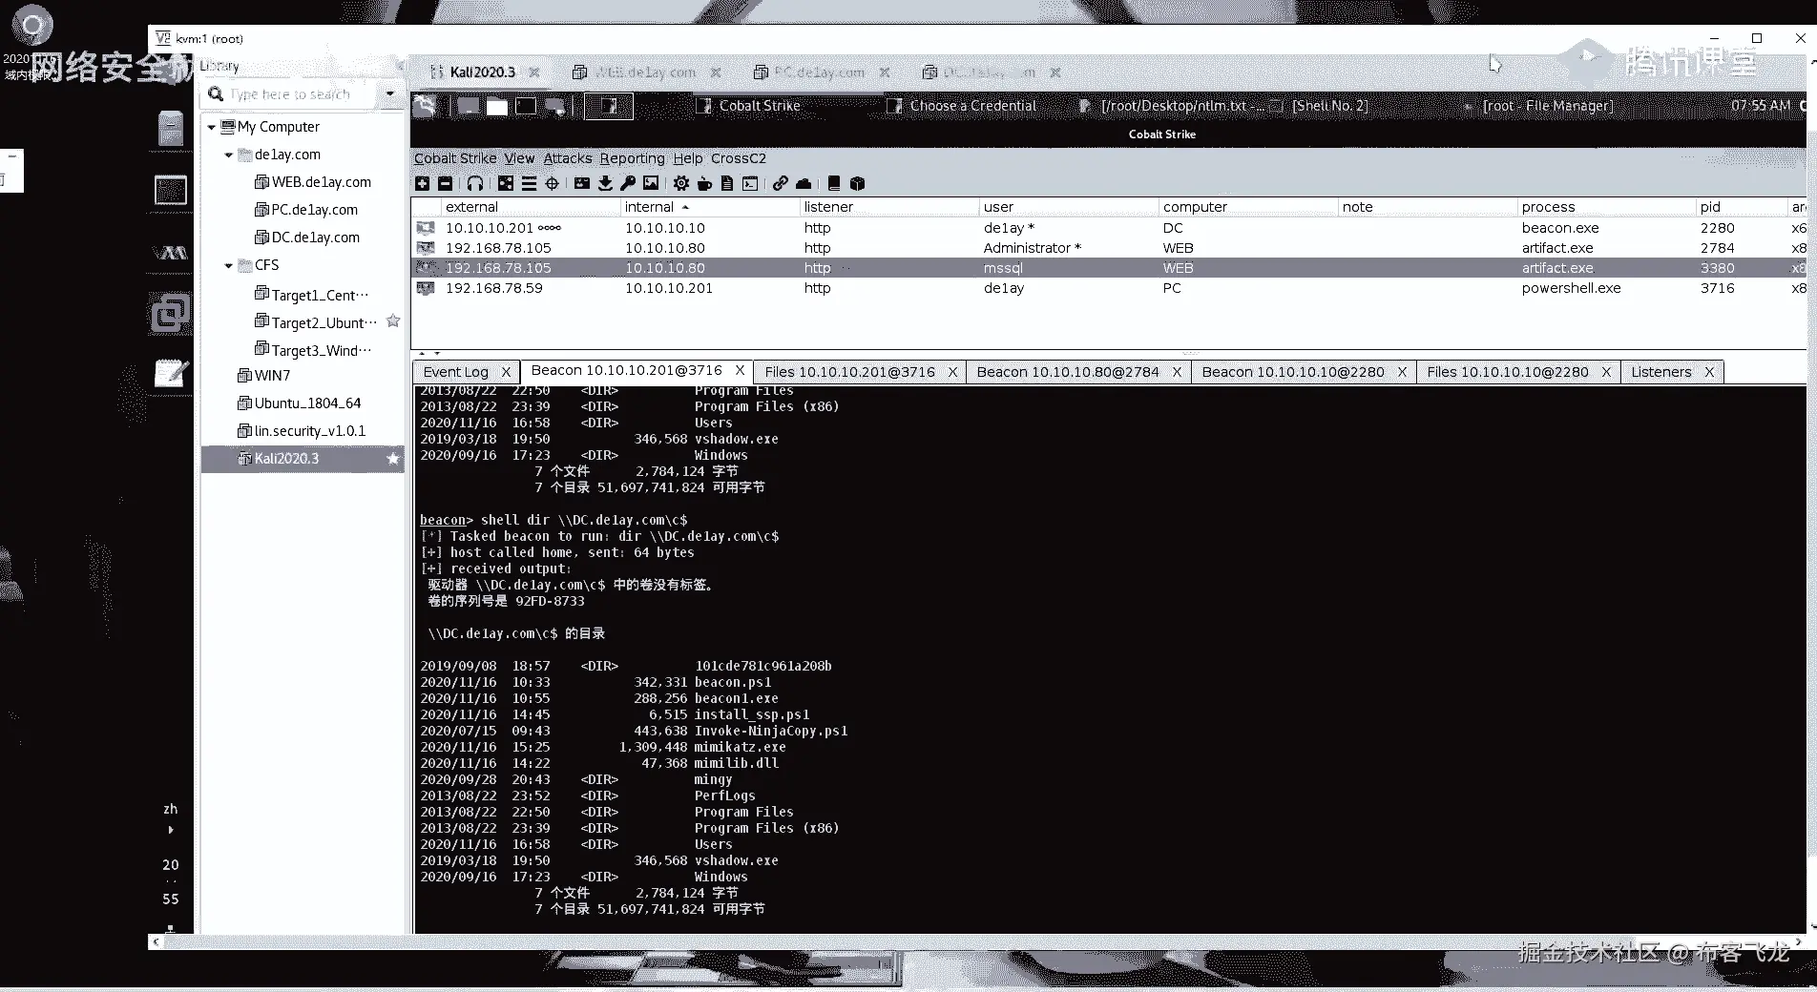Collapse the My Computer tree node

pyautogui.click(x=211, y=127)
